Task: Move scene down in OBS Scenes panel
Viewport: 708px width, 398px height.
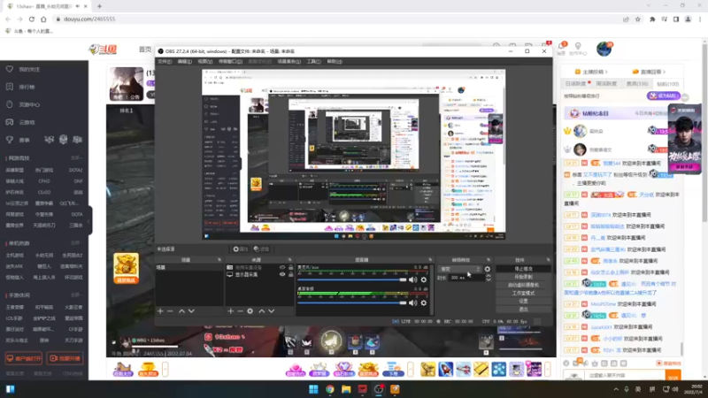Action: [x=191, y=311]
